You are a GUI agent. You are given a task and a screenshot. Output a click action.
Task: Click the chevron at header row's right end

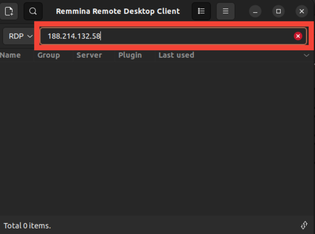tap(306, 55)
